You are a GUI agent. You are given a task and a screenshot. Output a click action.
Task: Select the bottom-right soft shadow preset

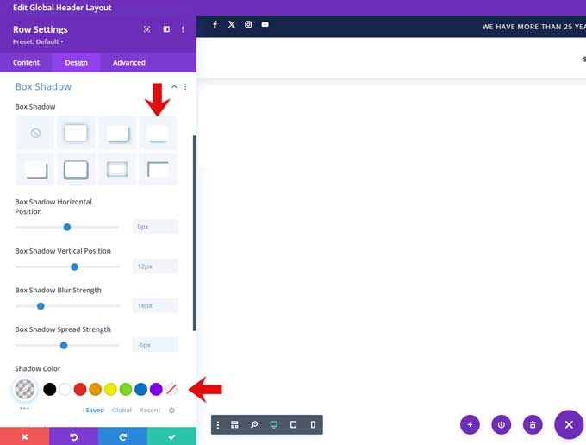[x=117, y=133]
